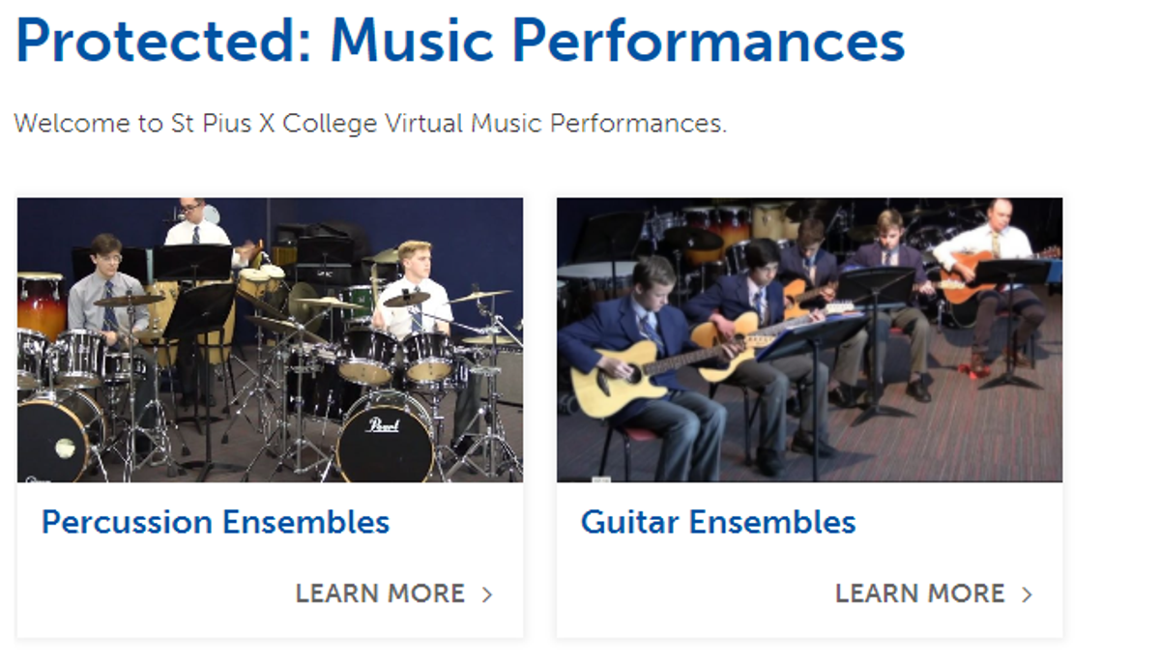Click the Protected: Music Performances heading

tap(460, 40)
